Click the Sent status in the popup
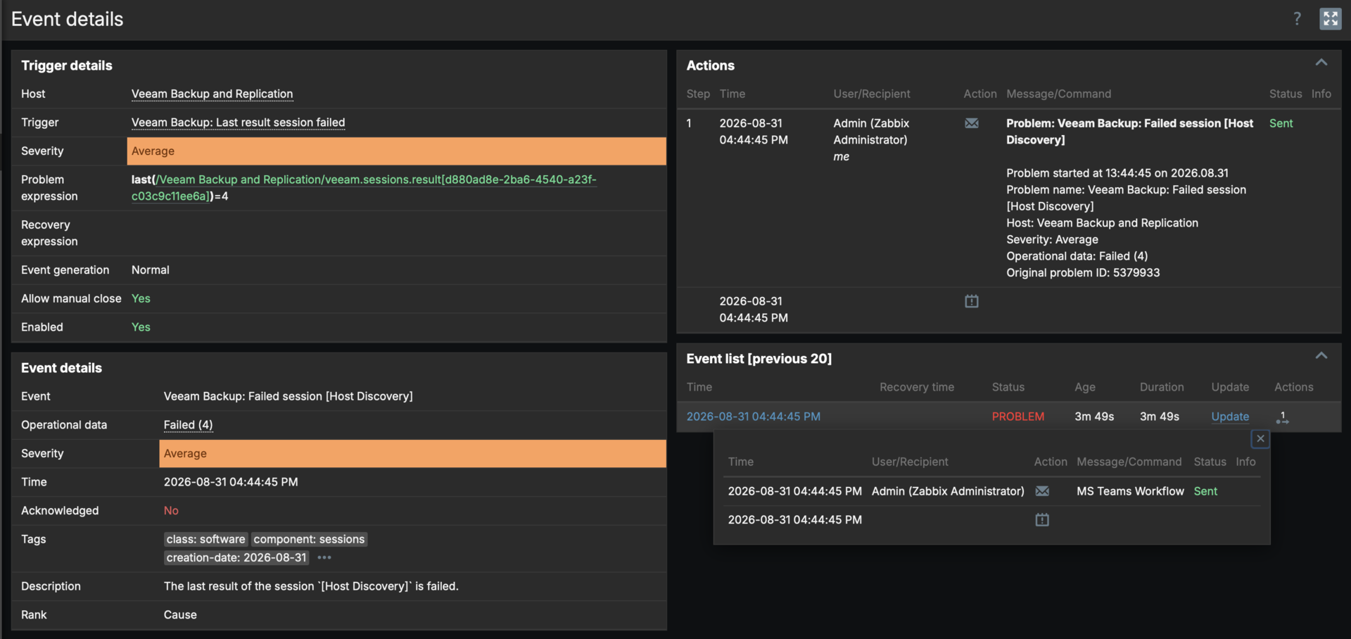The height and width of the screenshot is (639, 1351). (1205, 491)
